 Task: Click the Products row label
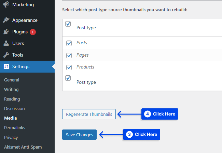coord(85,67)
